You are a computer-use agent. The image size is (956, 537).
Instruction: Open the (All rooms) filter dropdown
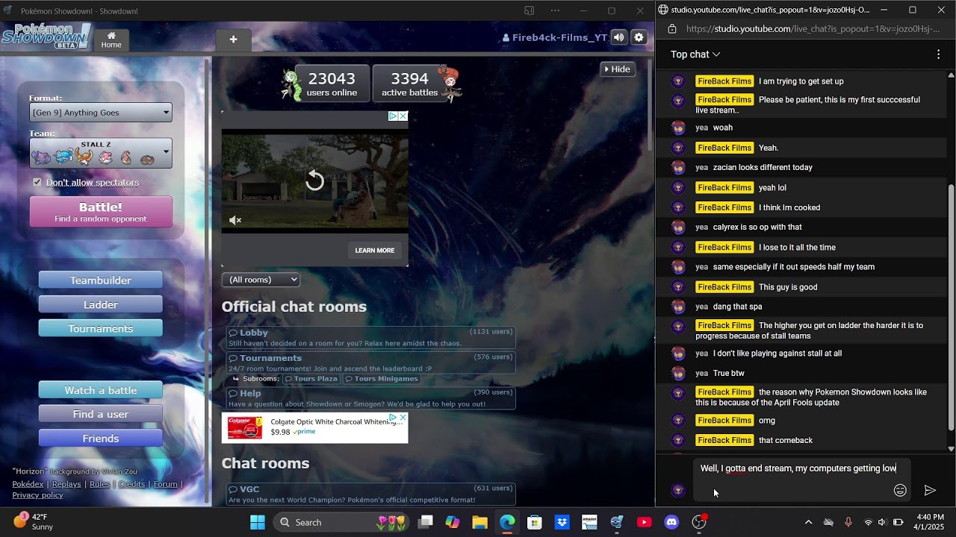(x=261, y=280)
